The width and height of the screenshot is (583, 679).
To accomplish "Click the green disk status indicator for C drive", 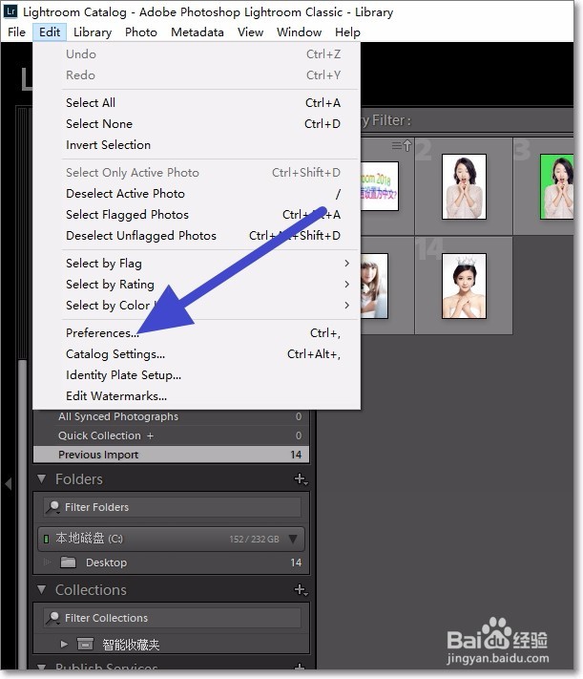I will [46, 540].
